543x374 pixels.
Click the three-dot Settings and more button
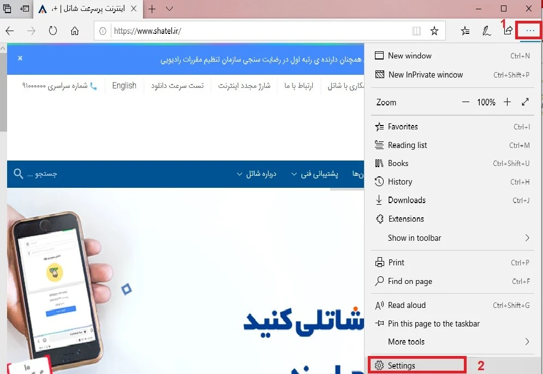(530, 31)
